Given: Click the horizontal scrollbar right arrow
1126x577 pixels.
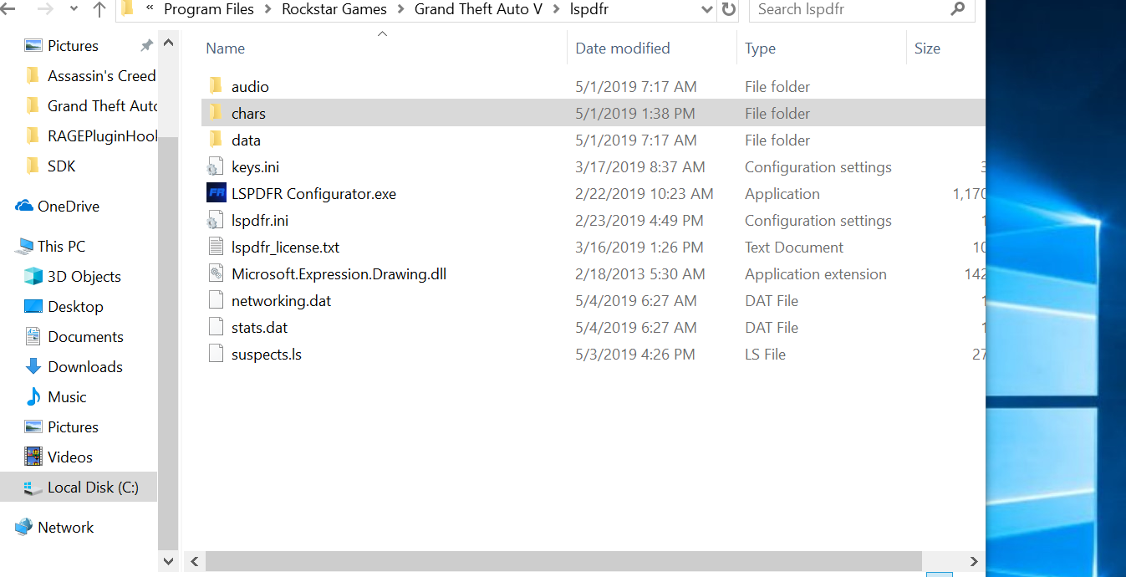Looking at the screenshot, I should coord(974,561).
